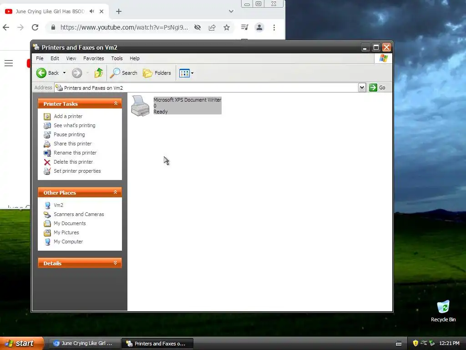Click the Add a printer link
This screenshot has width=466, height=350.
pyautogui.click(x=68, y=116)
